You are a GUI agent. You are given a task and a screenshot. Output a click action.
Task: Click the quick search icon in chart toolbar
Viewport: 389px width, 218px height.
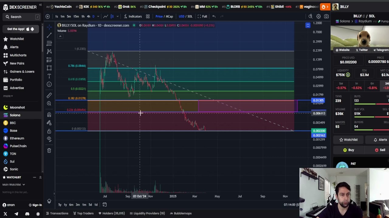[x=310, y=16]
